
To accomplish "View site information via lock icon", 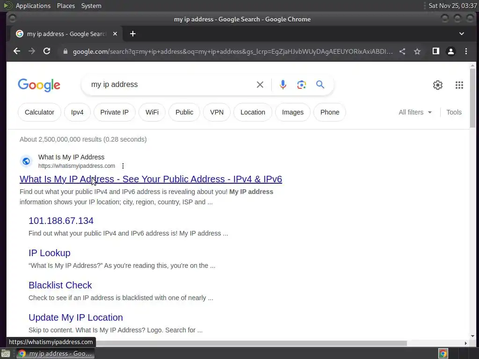I will (x=65, y=51).
